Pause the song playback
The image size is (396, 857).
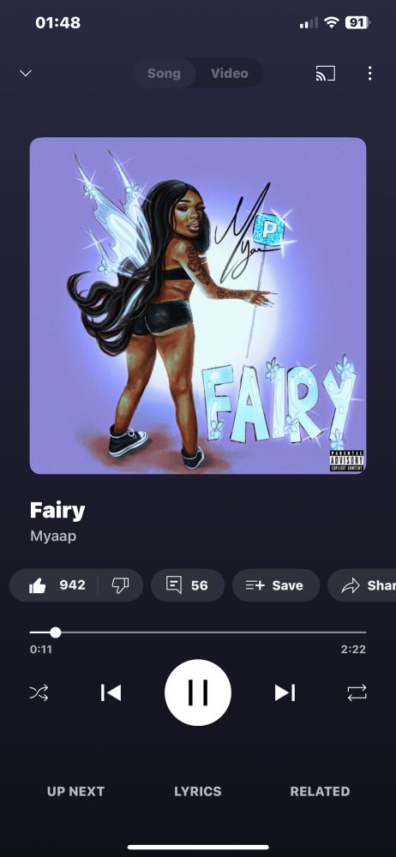tap(198, 692)
